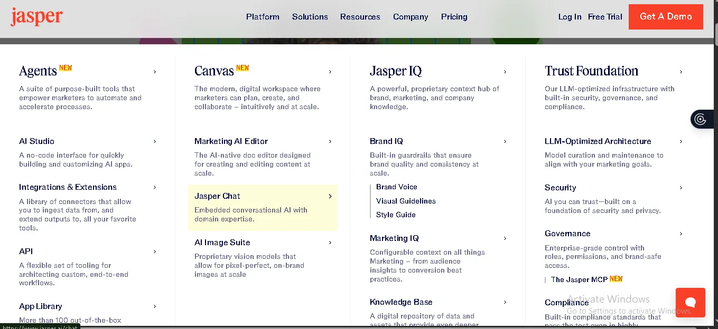Open the Company menu
Image resolution: width=718 pixels, height=329 pixels.
411,17
